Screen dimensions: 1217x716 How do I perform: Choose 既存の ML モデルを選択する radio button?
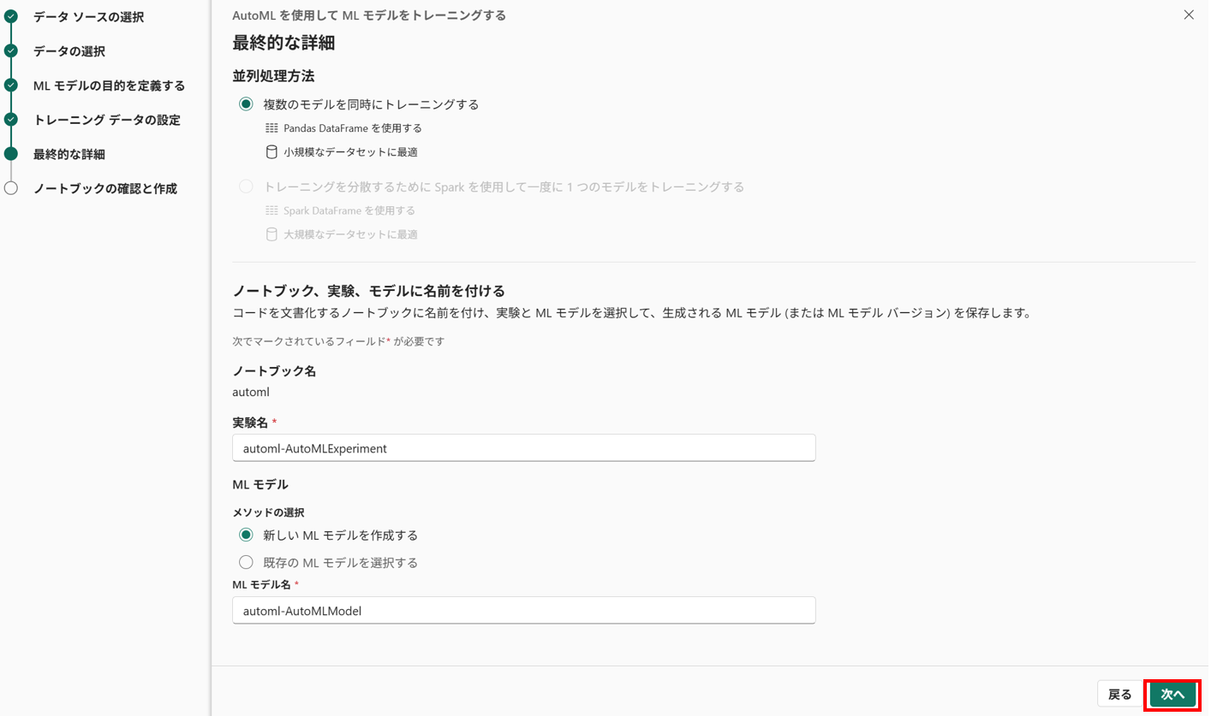click(246, 562)
